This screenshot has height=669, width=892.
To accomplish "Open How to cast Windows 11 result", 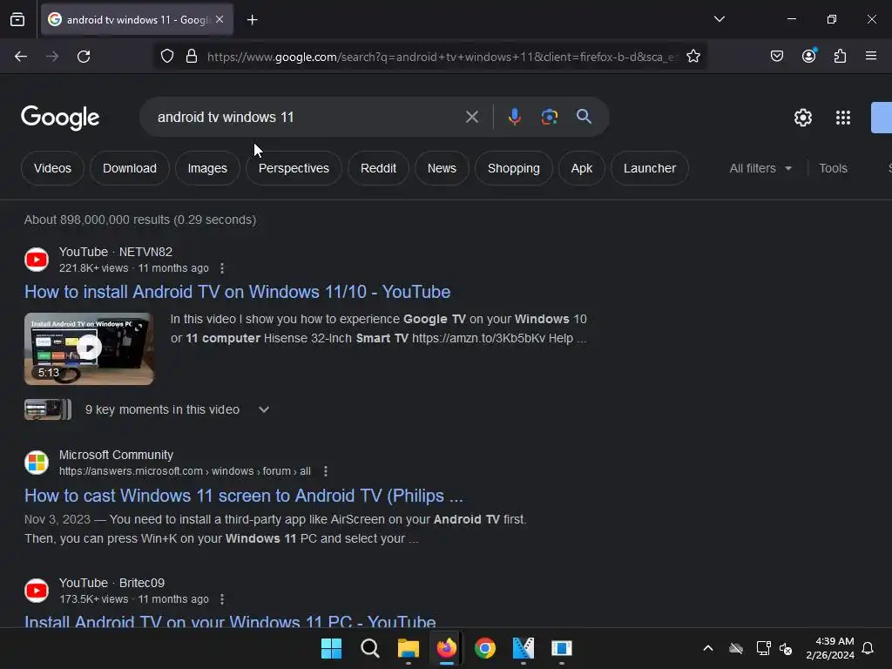I will (x=244, y=496).
